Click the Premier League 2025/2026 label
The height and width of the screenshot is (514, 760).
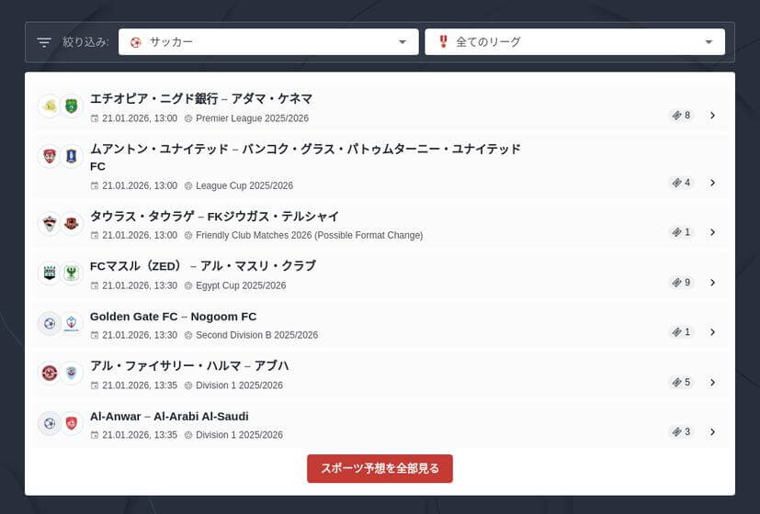(252, 118)
